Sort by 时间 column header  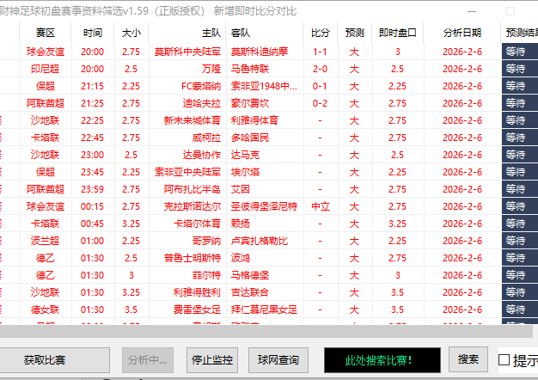pos(93,33)
